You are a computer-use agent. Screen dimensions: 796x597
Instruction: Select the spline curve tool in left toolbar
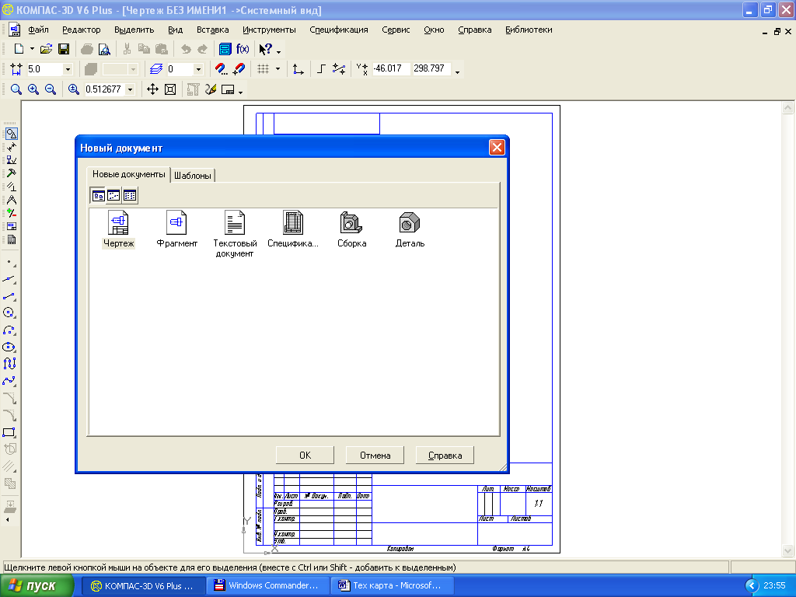tap(10, 381)
